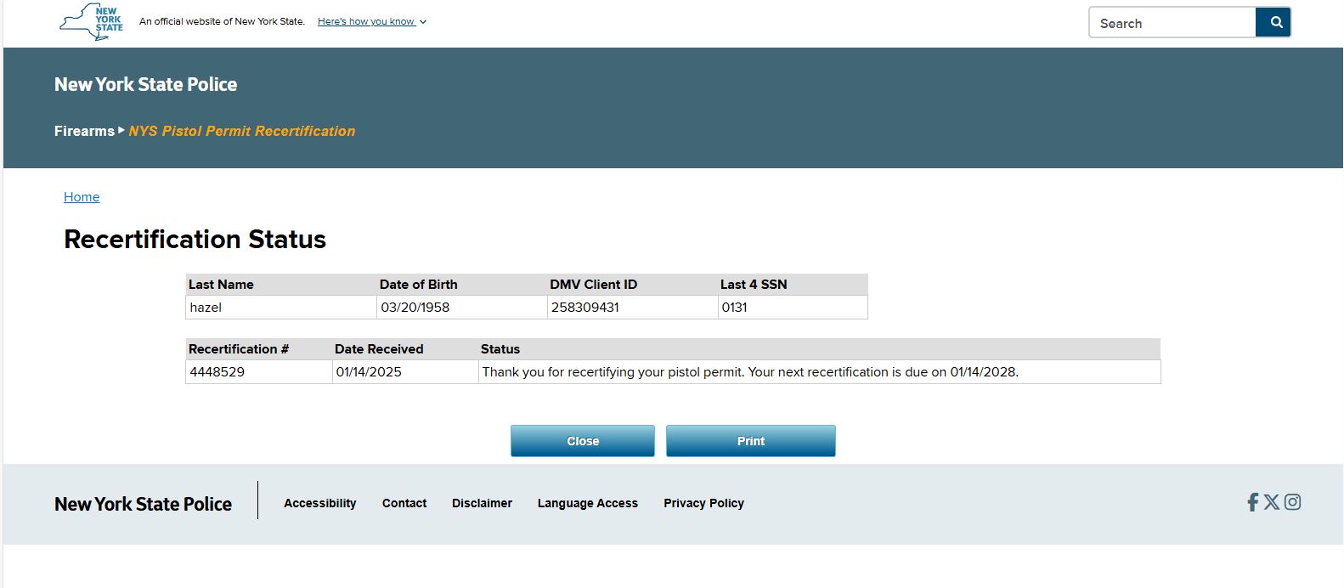Image resolution: width=1344 pixels, height=588 pixels.
Task: Click the Print button
Action: point(751,441)
